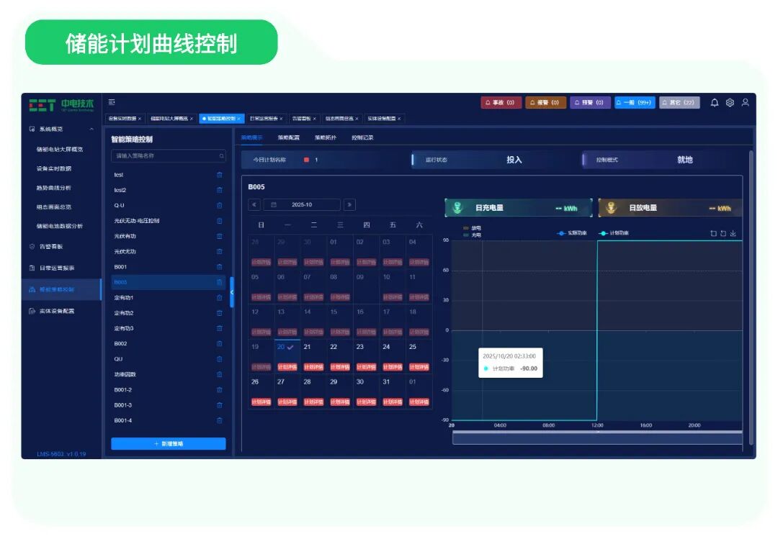Delete strategy test via its trash icon
Image resolution: width=778 pixels, height=544 pixels.
(219, 175)
